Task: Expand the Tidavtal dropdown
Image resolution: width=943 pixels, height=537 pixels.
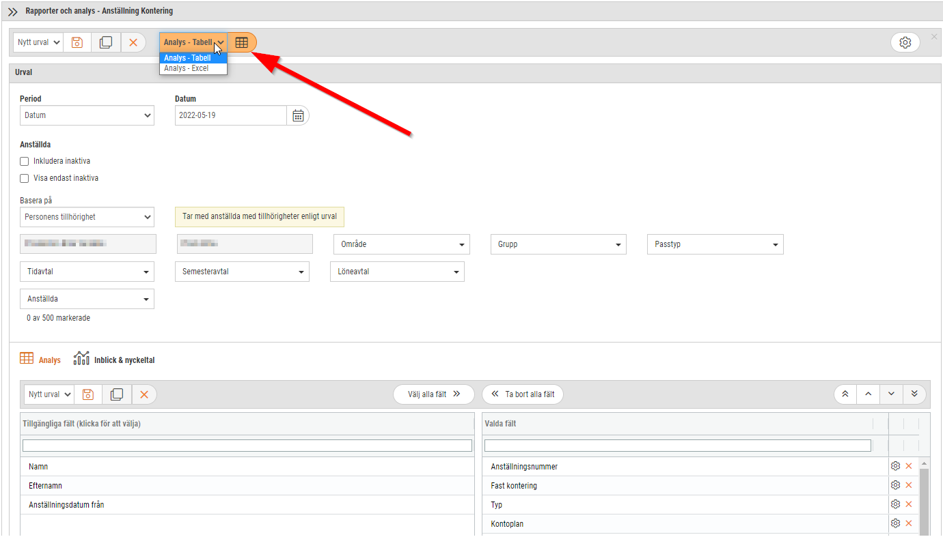Action: pyautogui.click(x=87, y=272)
